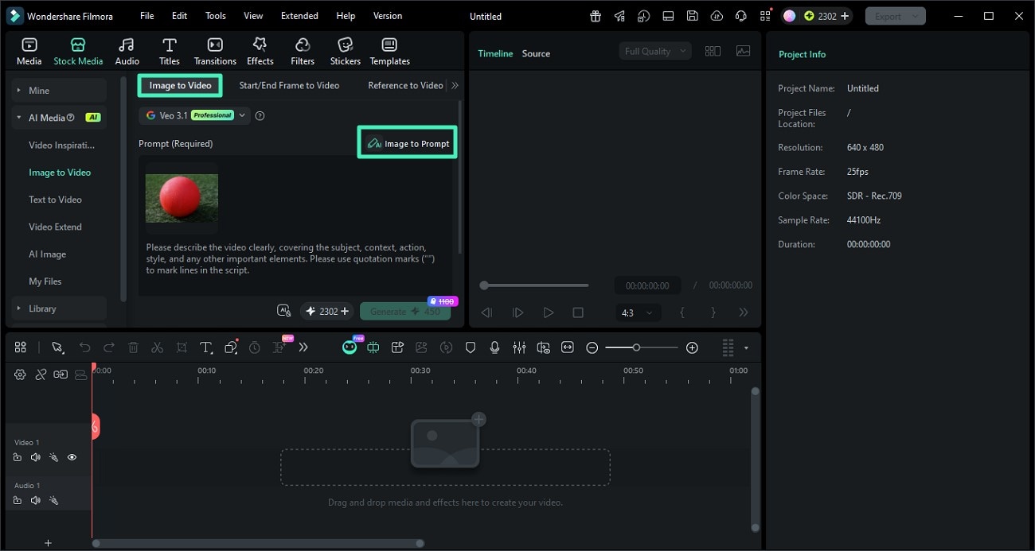Open the Tools menu
Image resolution: width=1035 pixels, height=551 pixels.
(x=216, y=16)
